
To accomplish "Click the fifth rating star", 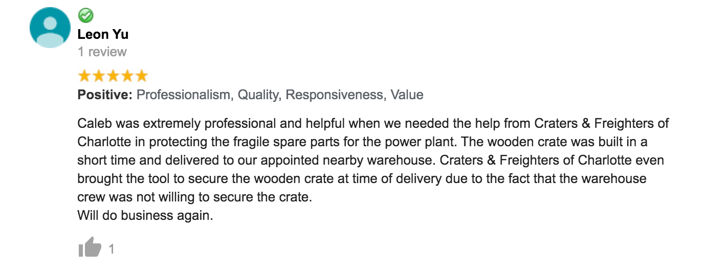I will tap(141, 76).
